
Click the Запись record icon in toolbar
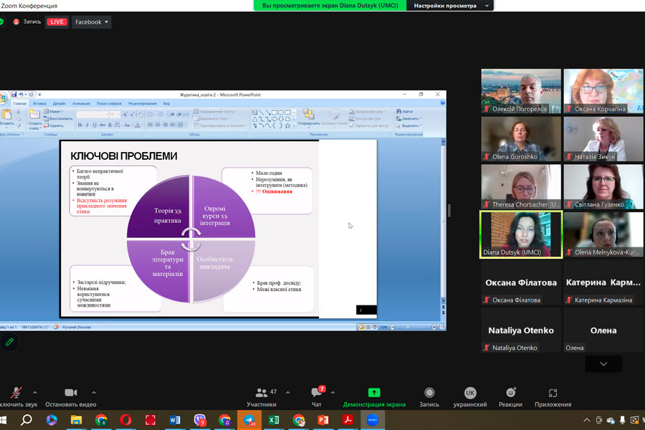[429, 393]
